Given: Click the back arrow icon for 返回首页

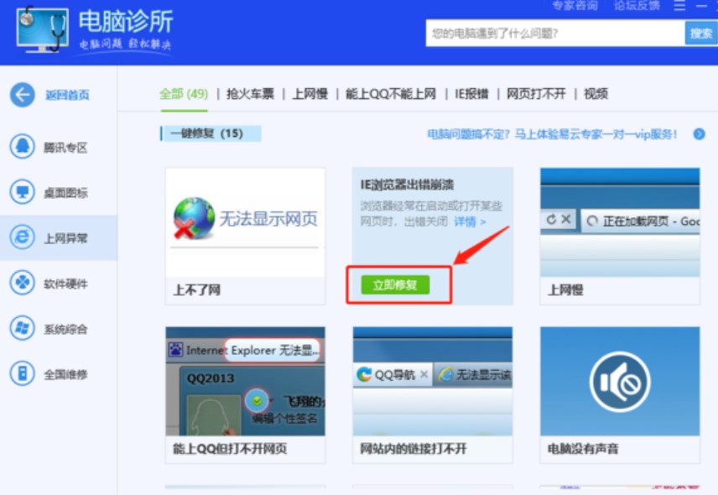Looking at the screenshot, I should click(22, 95).
